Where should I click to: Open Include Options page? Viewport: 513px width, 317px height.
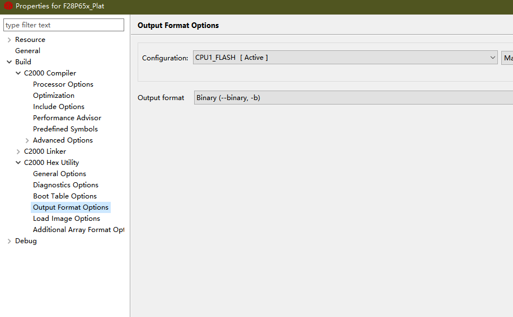59,107
